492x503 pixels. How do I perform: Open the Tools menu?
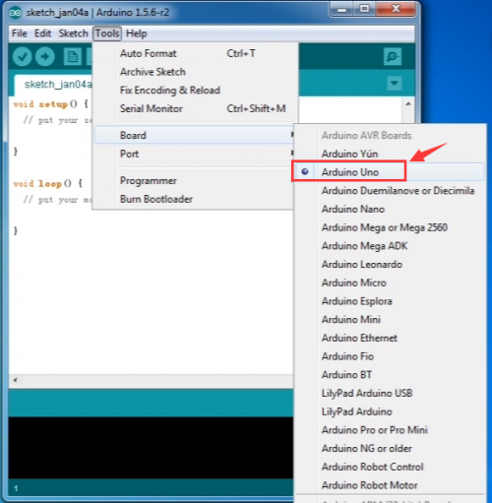pos(107,33)
